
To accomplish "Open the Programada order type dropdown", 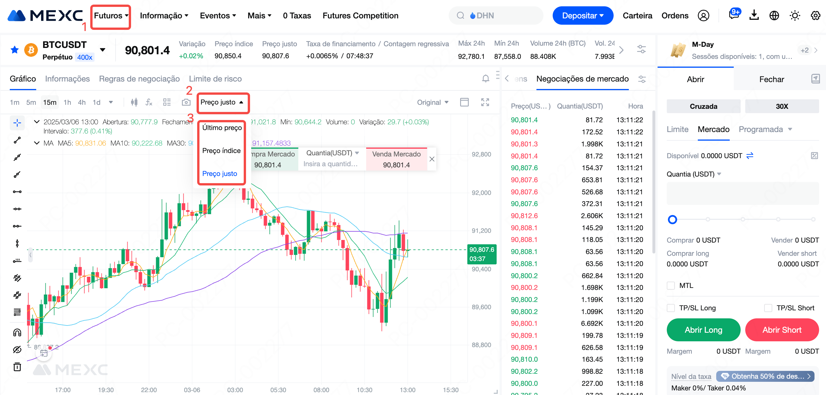I will pos(765,129).
